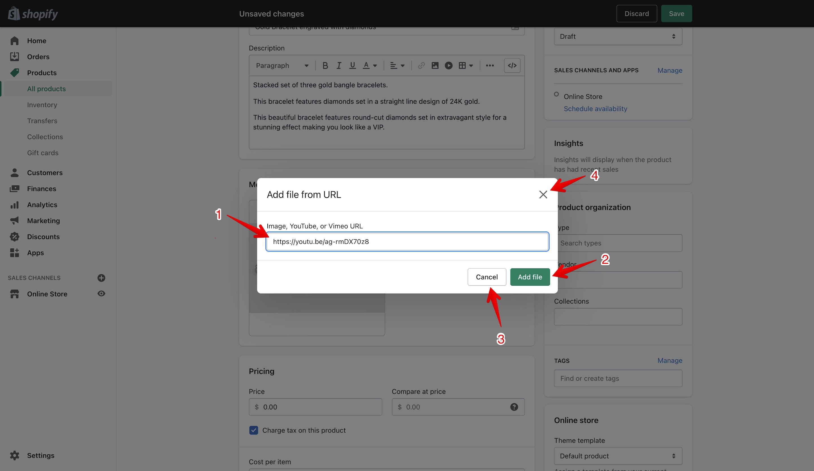Show HTML code view button

(512, 66)
